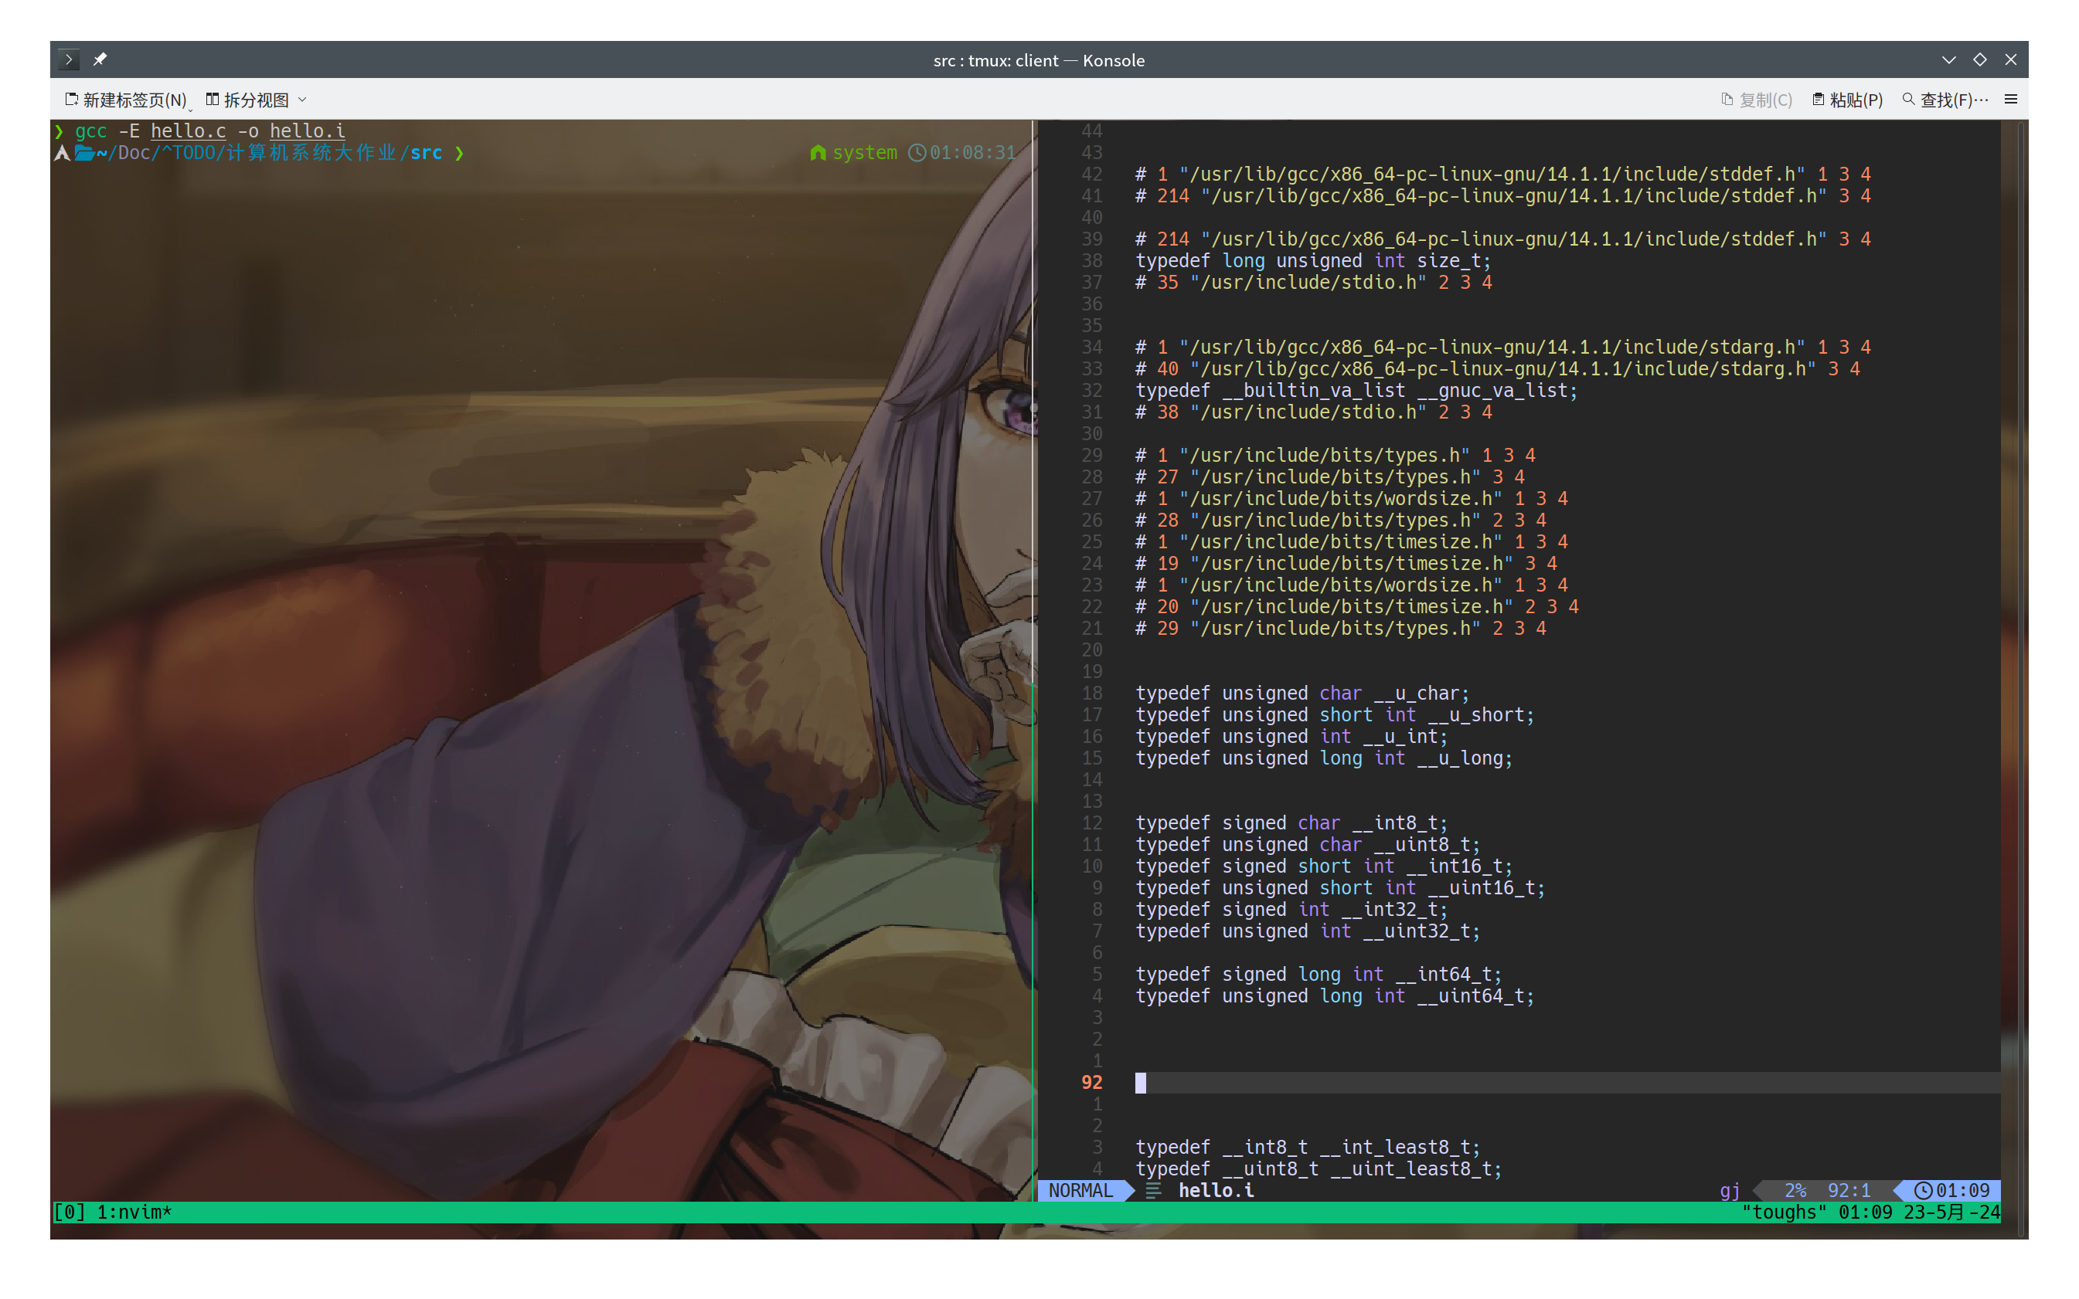Click the Find (查找) search icon
2079x1299 pixels.
(x=1908, y=100)
